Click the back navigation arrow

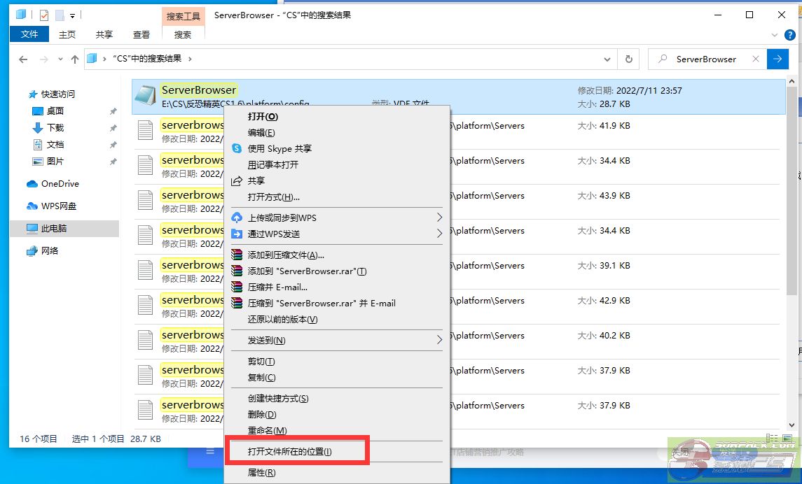[x=23, y=59]
